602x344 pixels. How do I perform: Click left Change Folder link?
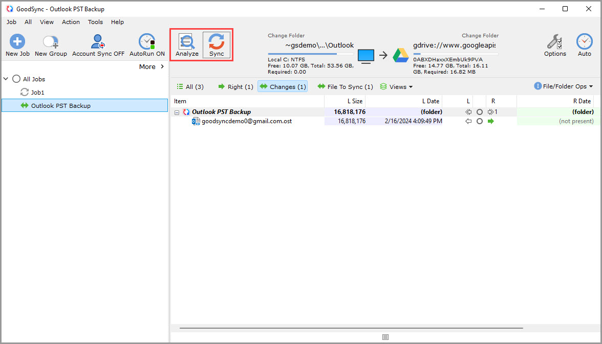(286, 35)
